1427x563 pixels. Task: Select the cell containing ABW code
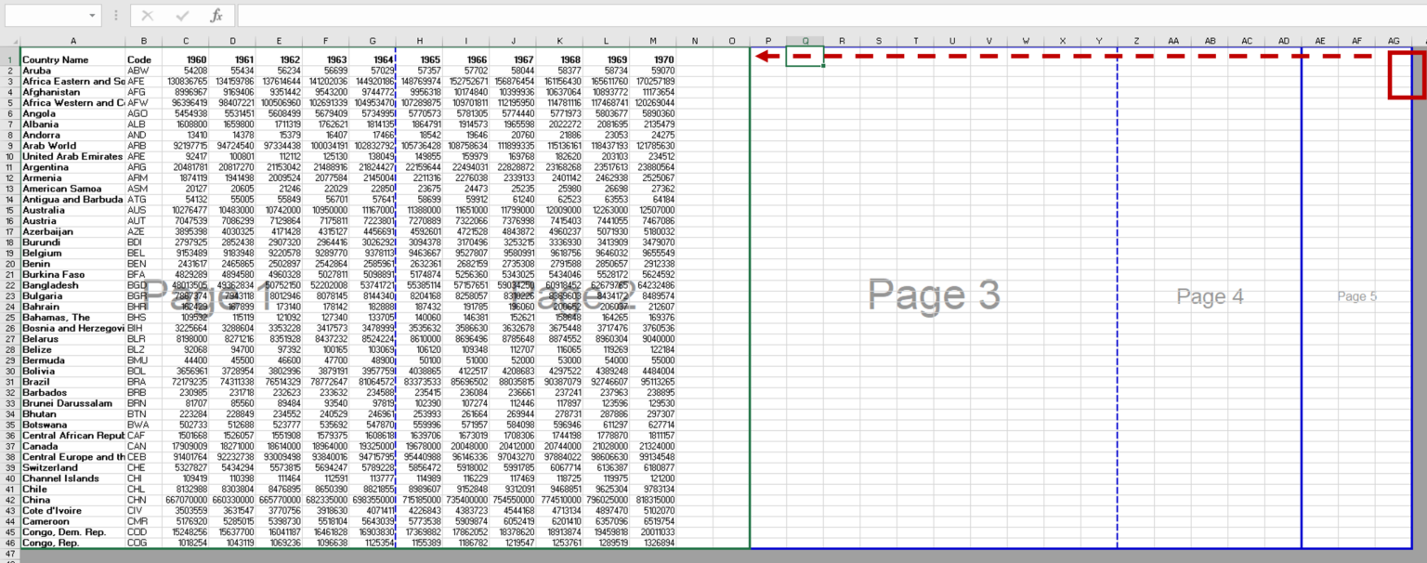pyautogui.click(x=143, y=69)
